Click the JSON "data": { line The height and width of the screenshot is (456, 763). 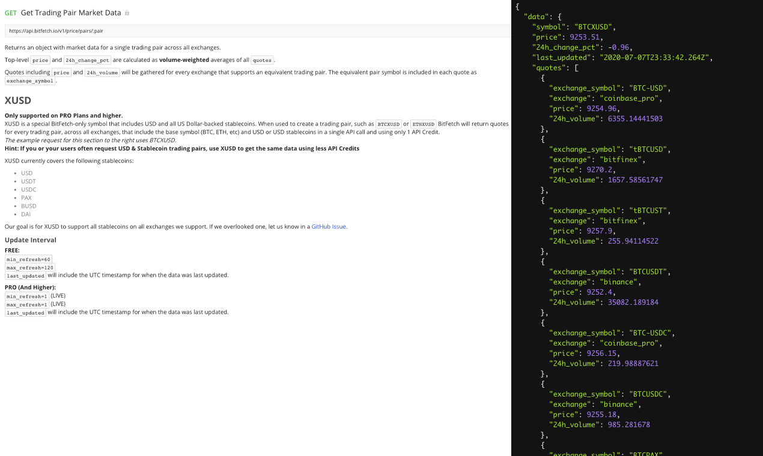tap(543, 17)
